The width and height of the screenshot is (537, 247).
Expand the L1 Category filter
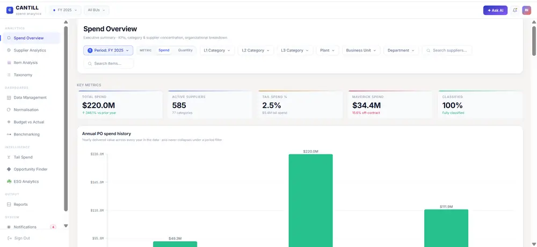point(217,50)
